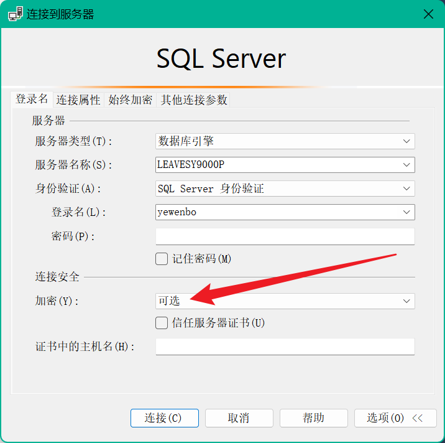Select the 始终加密 tab
Viewport: 445px width, 443px height.
tap(131, 100)
